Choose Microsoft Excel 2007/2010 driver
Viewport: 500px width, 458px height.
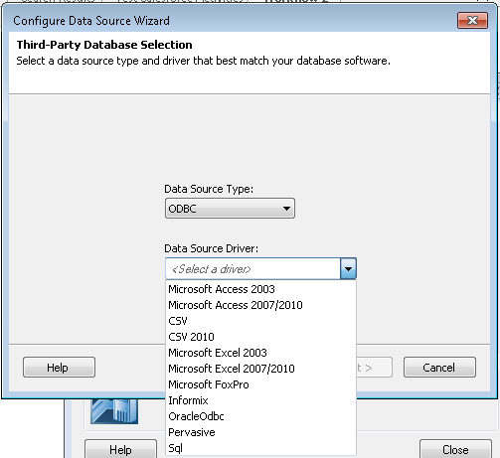pyautogui.click(x=260, y=369)
